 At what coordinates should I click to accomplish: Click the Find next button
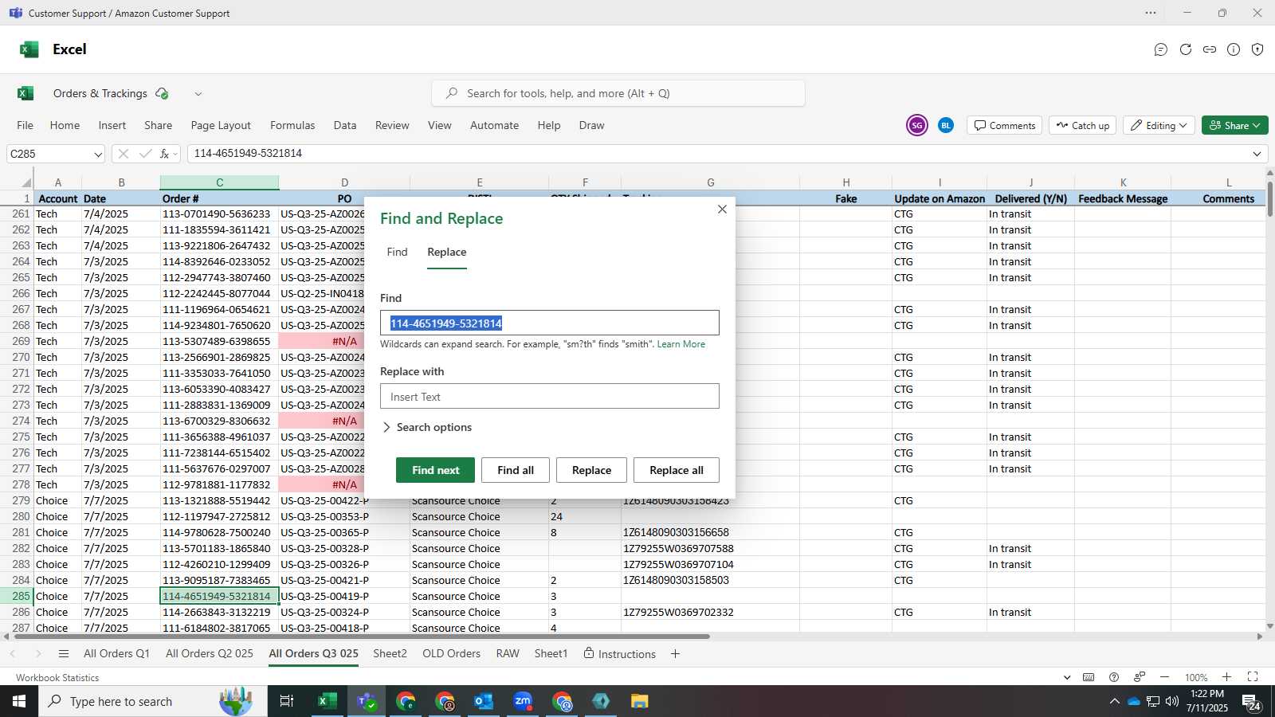(x=435, y=470)
